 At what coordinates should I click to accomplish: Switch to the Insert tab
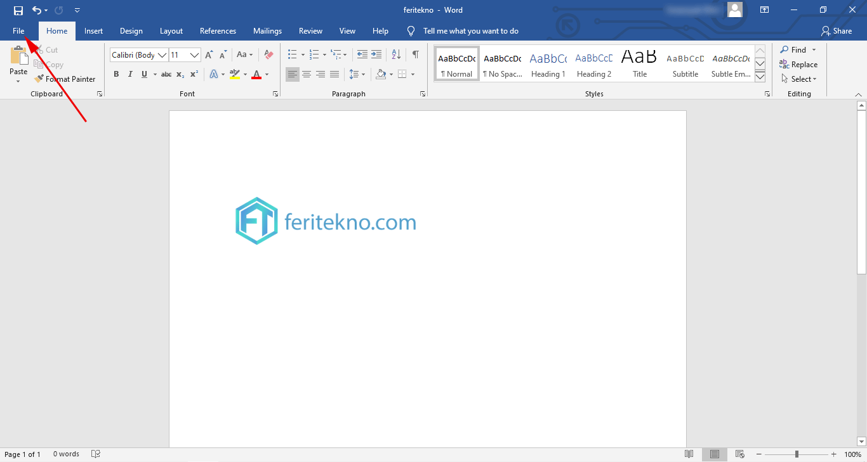pyautogui.click(x=93, y=31)
